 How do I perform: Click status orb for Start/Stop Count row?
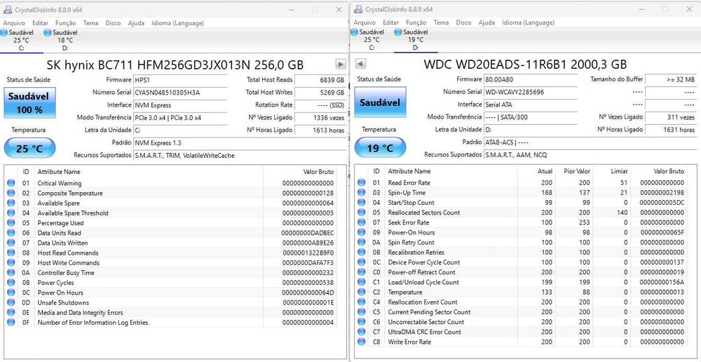[362, 202]
